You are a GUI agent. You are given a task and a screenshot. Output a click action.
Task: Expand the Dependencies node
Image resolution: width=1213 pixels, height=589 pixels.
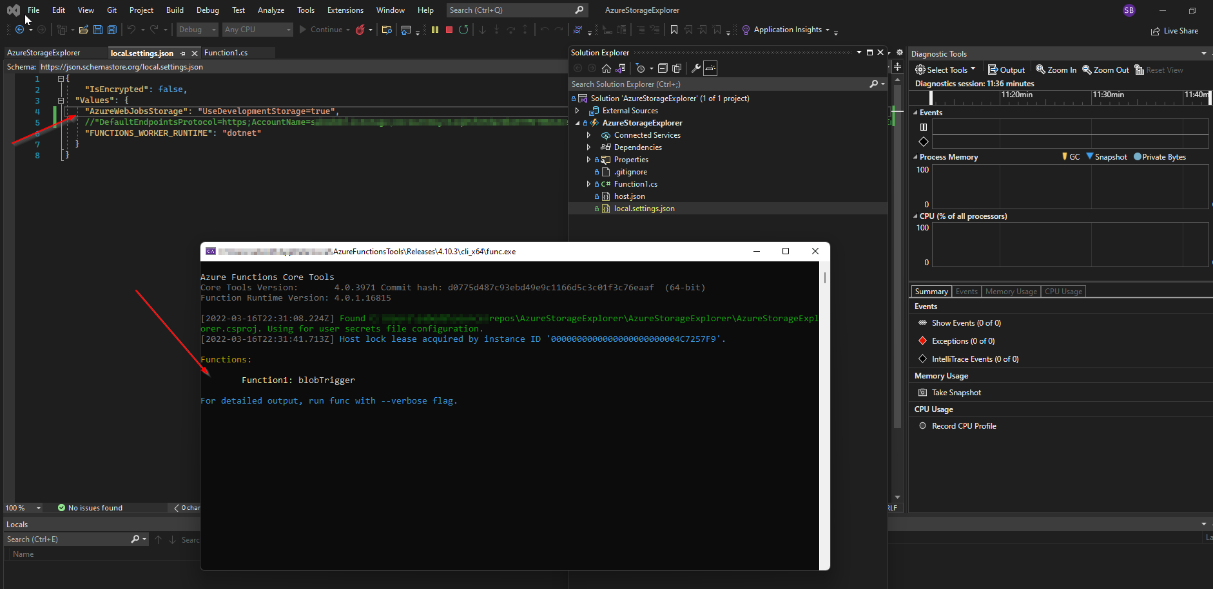(x=588, y=147)
